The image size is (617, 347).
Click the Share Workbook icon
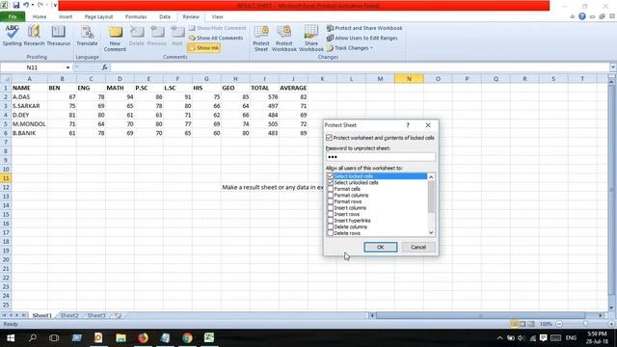click(310, 39)
